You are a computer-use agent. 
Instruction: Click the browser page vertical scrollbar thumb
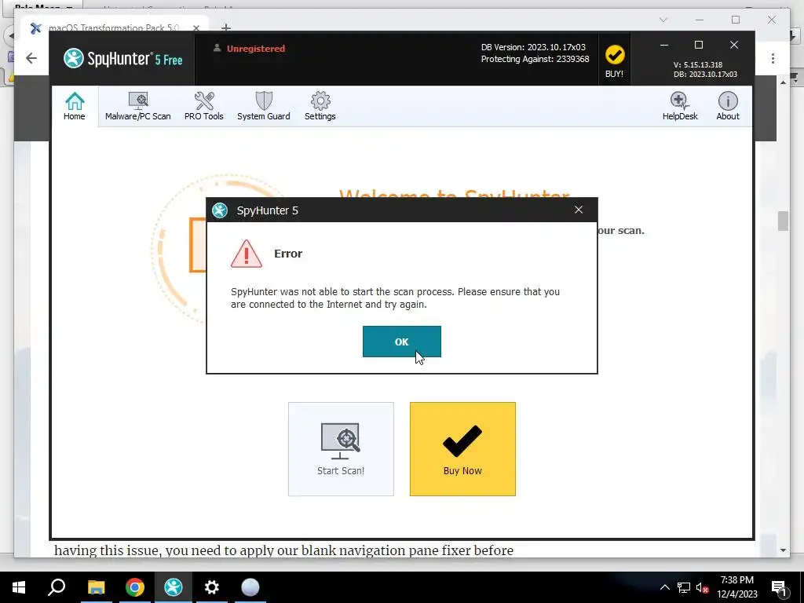[x=783, y=221]
